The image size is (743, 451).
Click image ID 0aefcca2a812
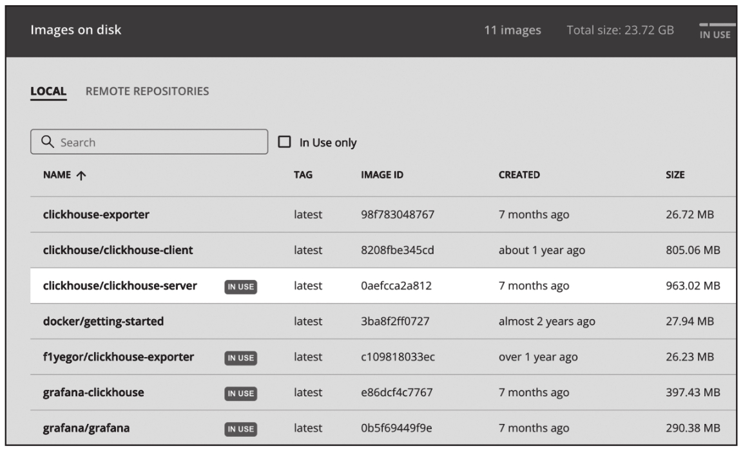point(396,286)
